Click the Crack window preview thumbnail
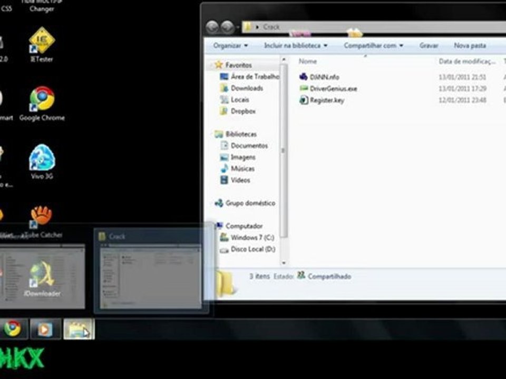The width and height of the screenshot is (506, 379). pos(151,276)
